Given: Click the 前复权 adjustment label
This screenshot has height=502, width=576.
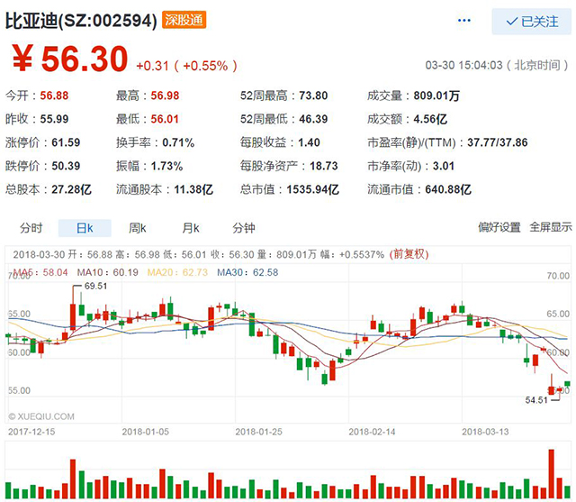Looking at the screenshot, I should pyautogui.click(x=409, y=254).
